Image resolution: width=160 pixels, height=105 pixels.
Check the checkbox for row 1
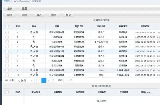(7, 32)
